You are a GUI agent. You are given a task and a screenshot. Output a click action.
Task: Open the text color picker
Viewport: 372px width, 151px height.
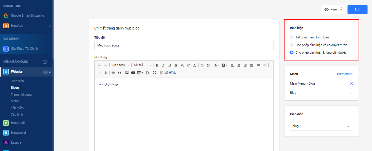pos(216,65)
